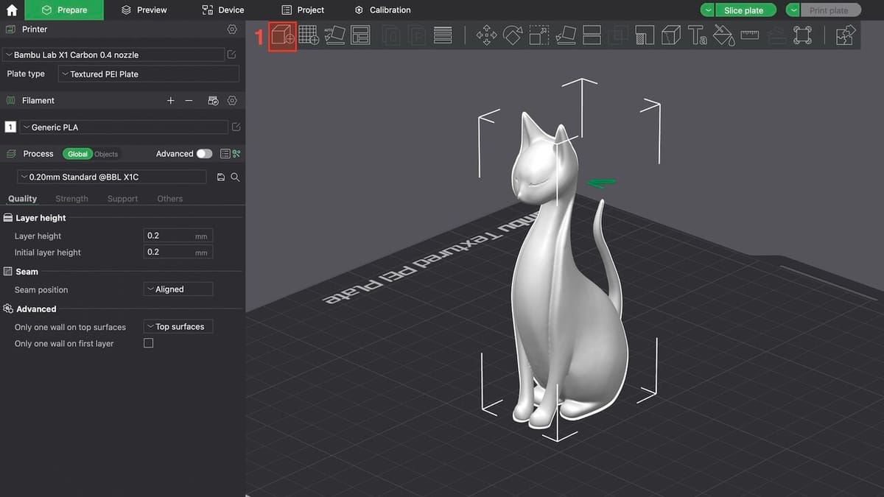This screenshot has width=884, height=497.
Task: Open the Assembly view puzzle icon
Action: tap(846, 35)
